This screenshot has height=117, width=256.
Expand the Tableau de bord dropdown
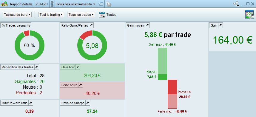click(x=17, y=15)
